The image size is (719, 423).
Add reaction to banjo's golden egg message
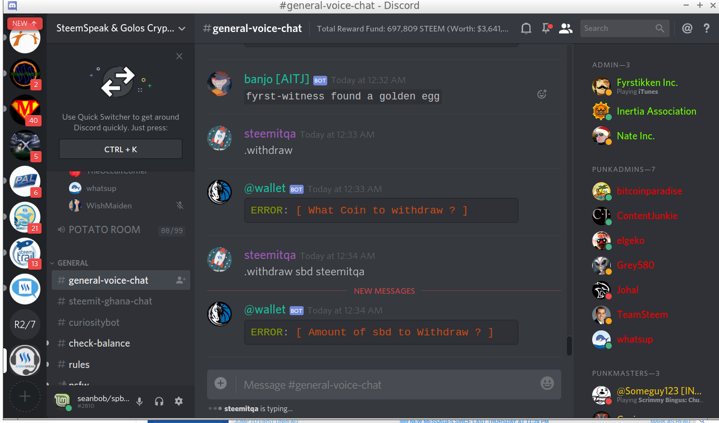pyautogui.click(x=542, y=94)
